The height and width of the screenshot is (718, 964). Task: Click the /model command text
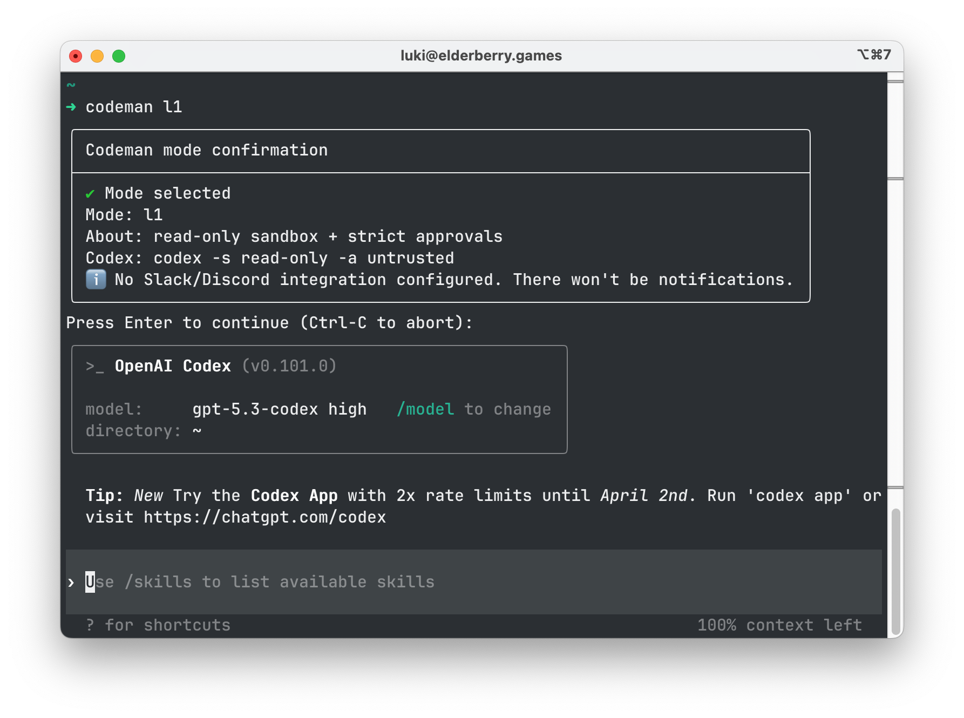425,409
